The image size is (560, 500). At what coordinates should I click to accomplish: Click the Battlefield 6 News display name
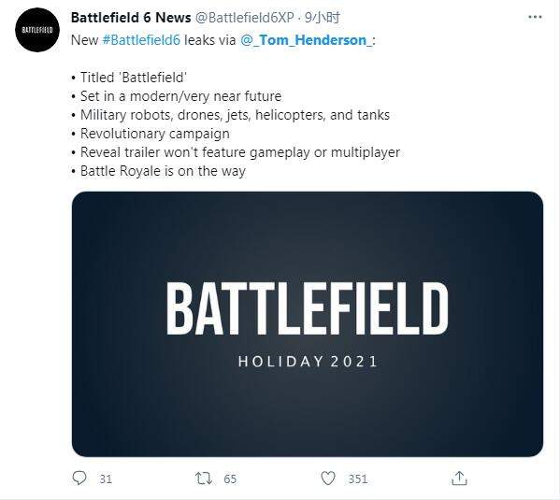pos(131,17)
